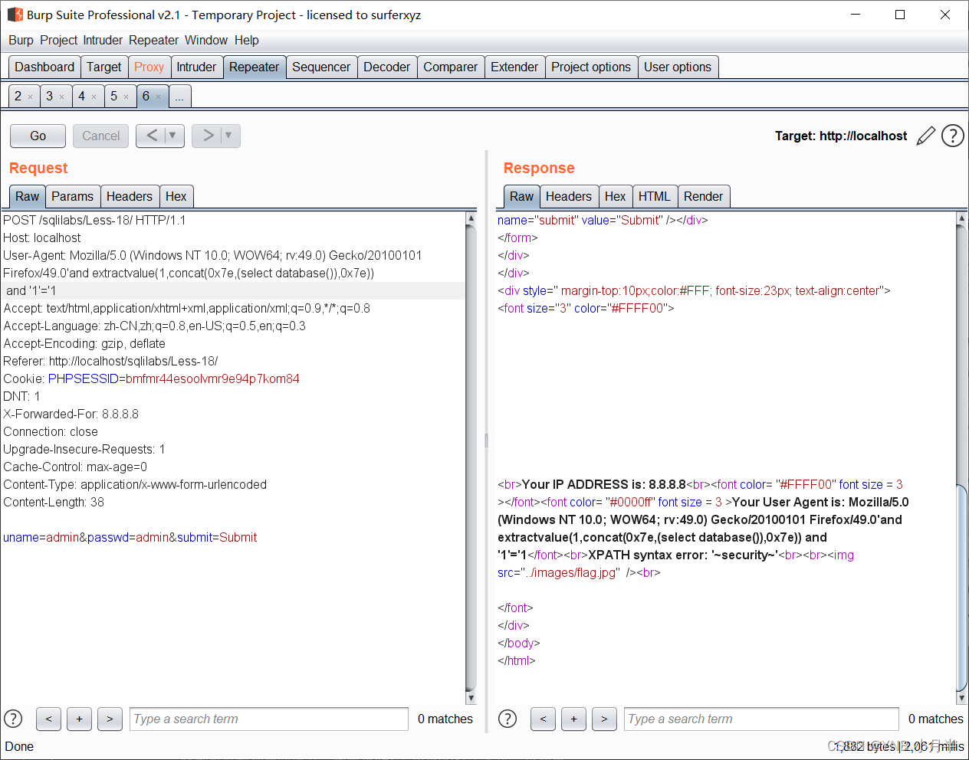Select the response Raw view tab

pyautogui.click(x=521, y=196)
